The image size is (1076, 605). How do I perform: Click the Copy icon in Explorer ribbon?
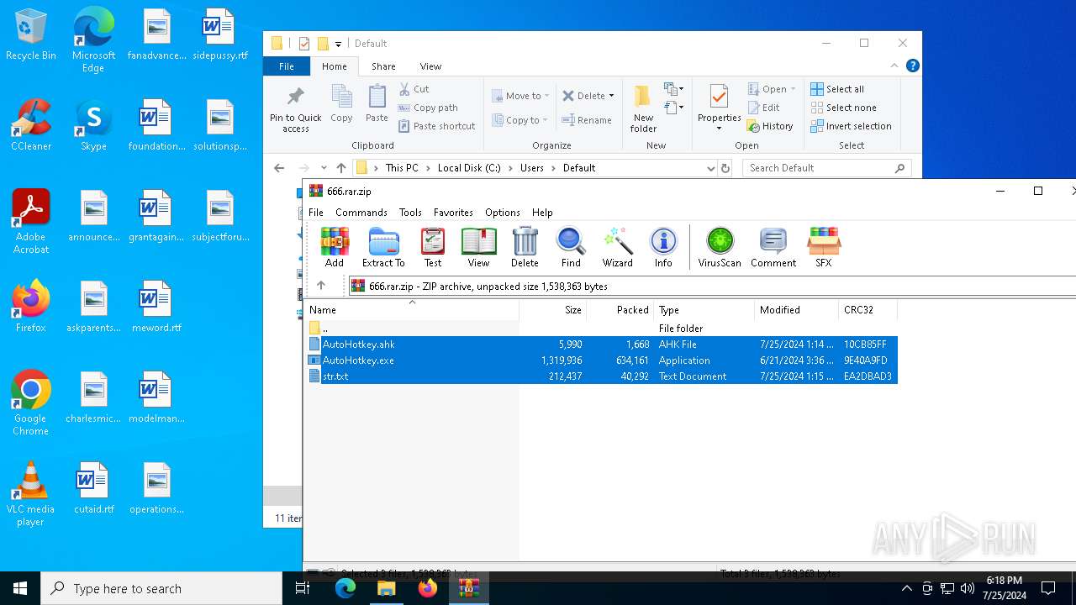[341, 103]
